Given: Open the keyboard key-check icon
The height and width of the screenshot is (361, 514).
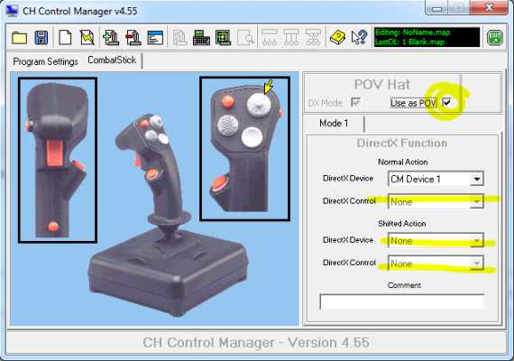Looking at the screenshot, I should (x=201, y=37).
